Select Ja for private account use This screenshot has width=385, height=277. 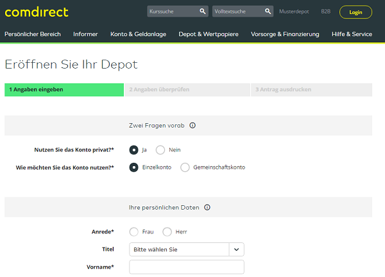pyautogui.click(x=134, y=150)
